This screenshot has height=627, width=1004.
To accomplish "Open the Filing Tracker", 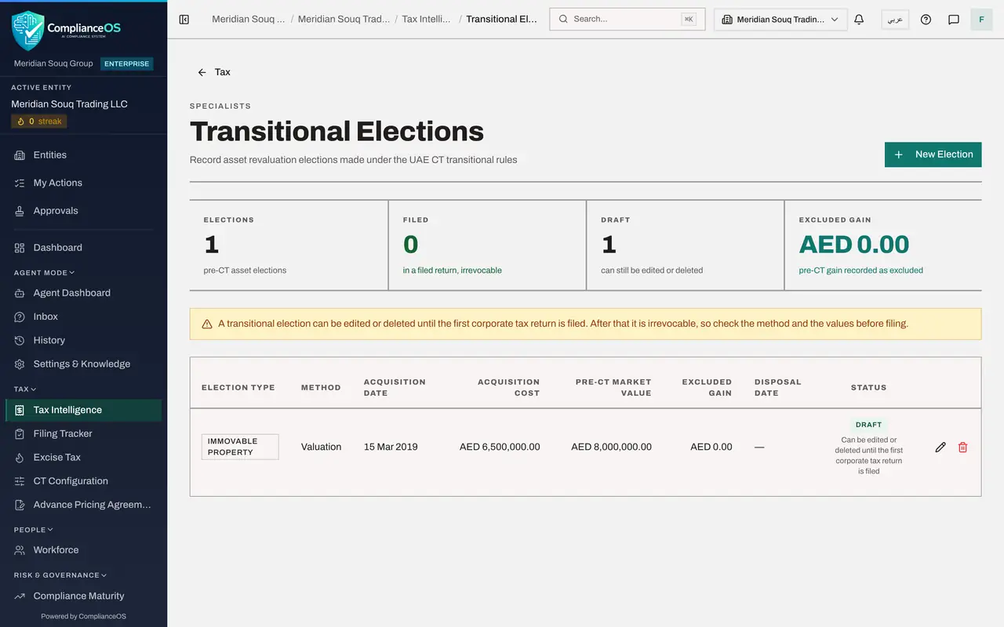I will (x=83, y=433).
